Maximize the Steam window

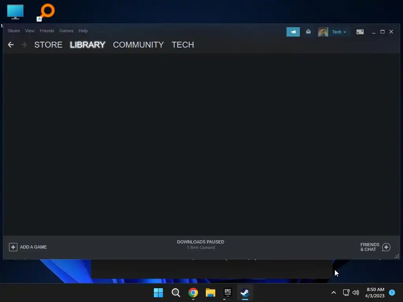click(383, 31)
